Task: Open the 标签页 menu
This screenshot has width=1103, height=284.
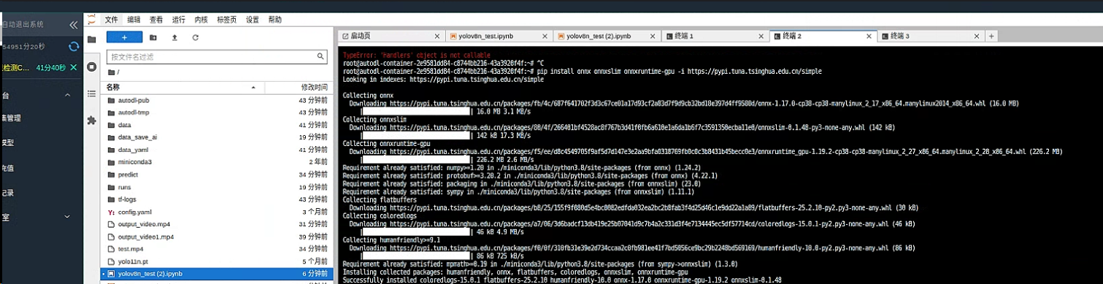Action: (226, 20)
